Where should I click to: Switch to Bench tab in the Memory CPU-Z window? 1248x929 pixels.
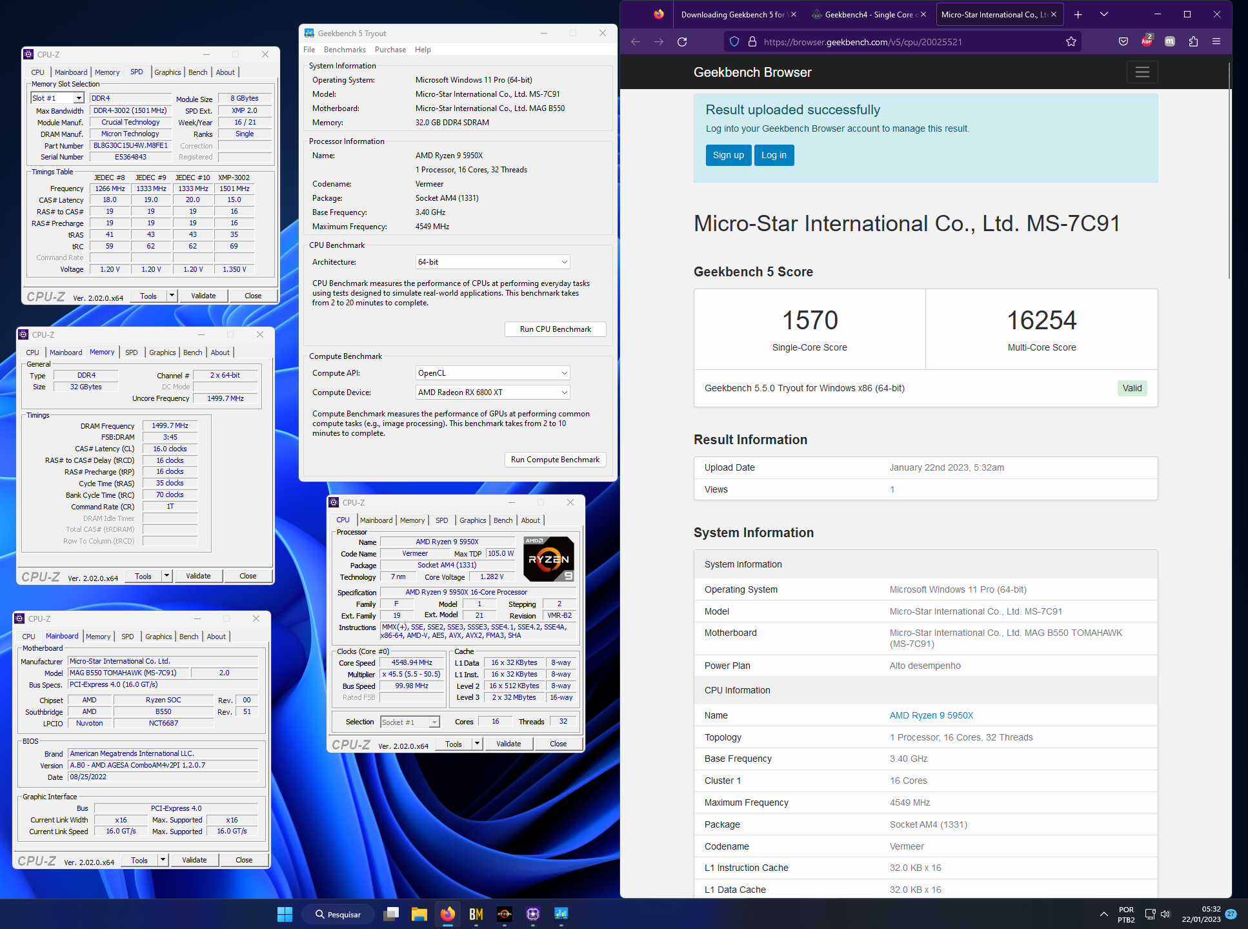click(x=193, y=352)
